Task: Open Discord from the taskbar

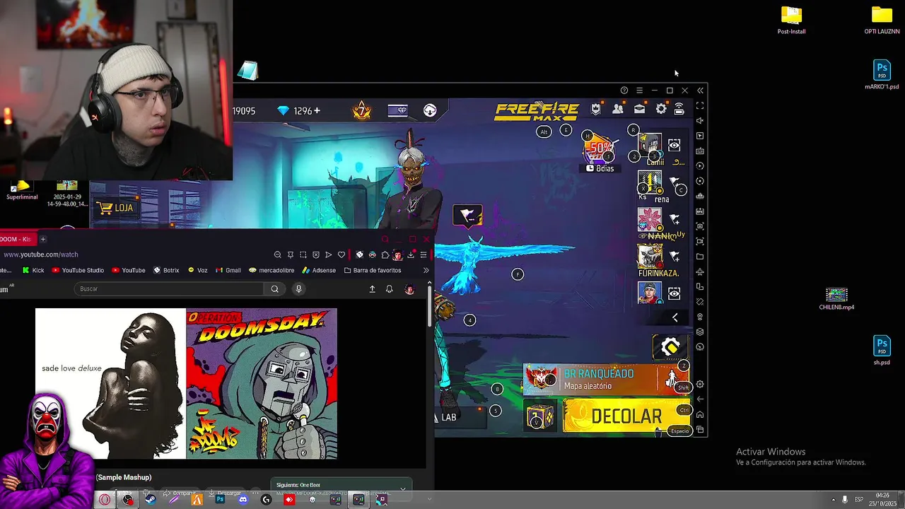Action: [243, 500]
